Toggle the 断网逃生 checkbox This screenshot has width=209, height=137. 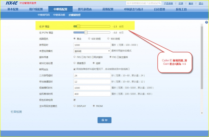pyautogui.click(x=75, y=69)
